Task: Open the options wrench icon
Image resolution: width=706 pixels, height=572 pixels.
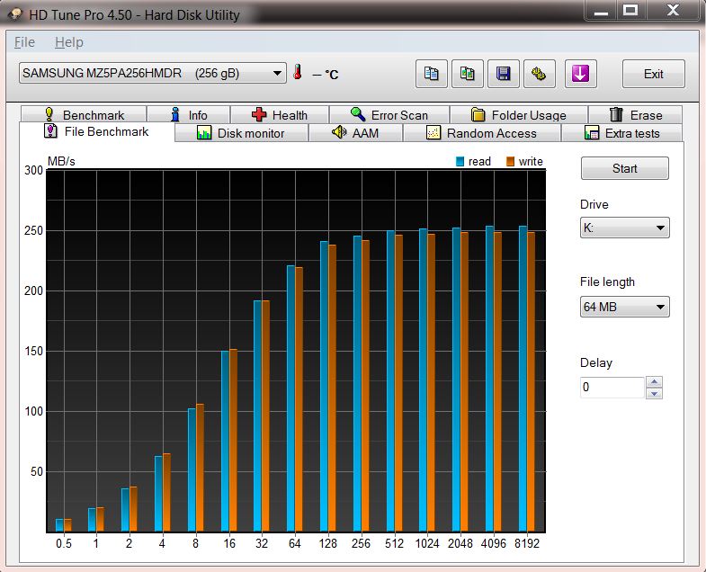Action: tap(539, 74)
